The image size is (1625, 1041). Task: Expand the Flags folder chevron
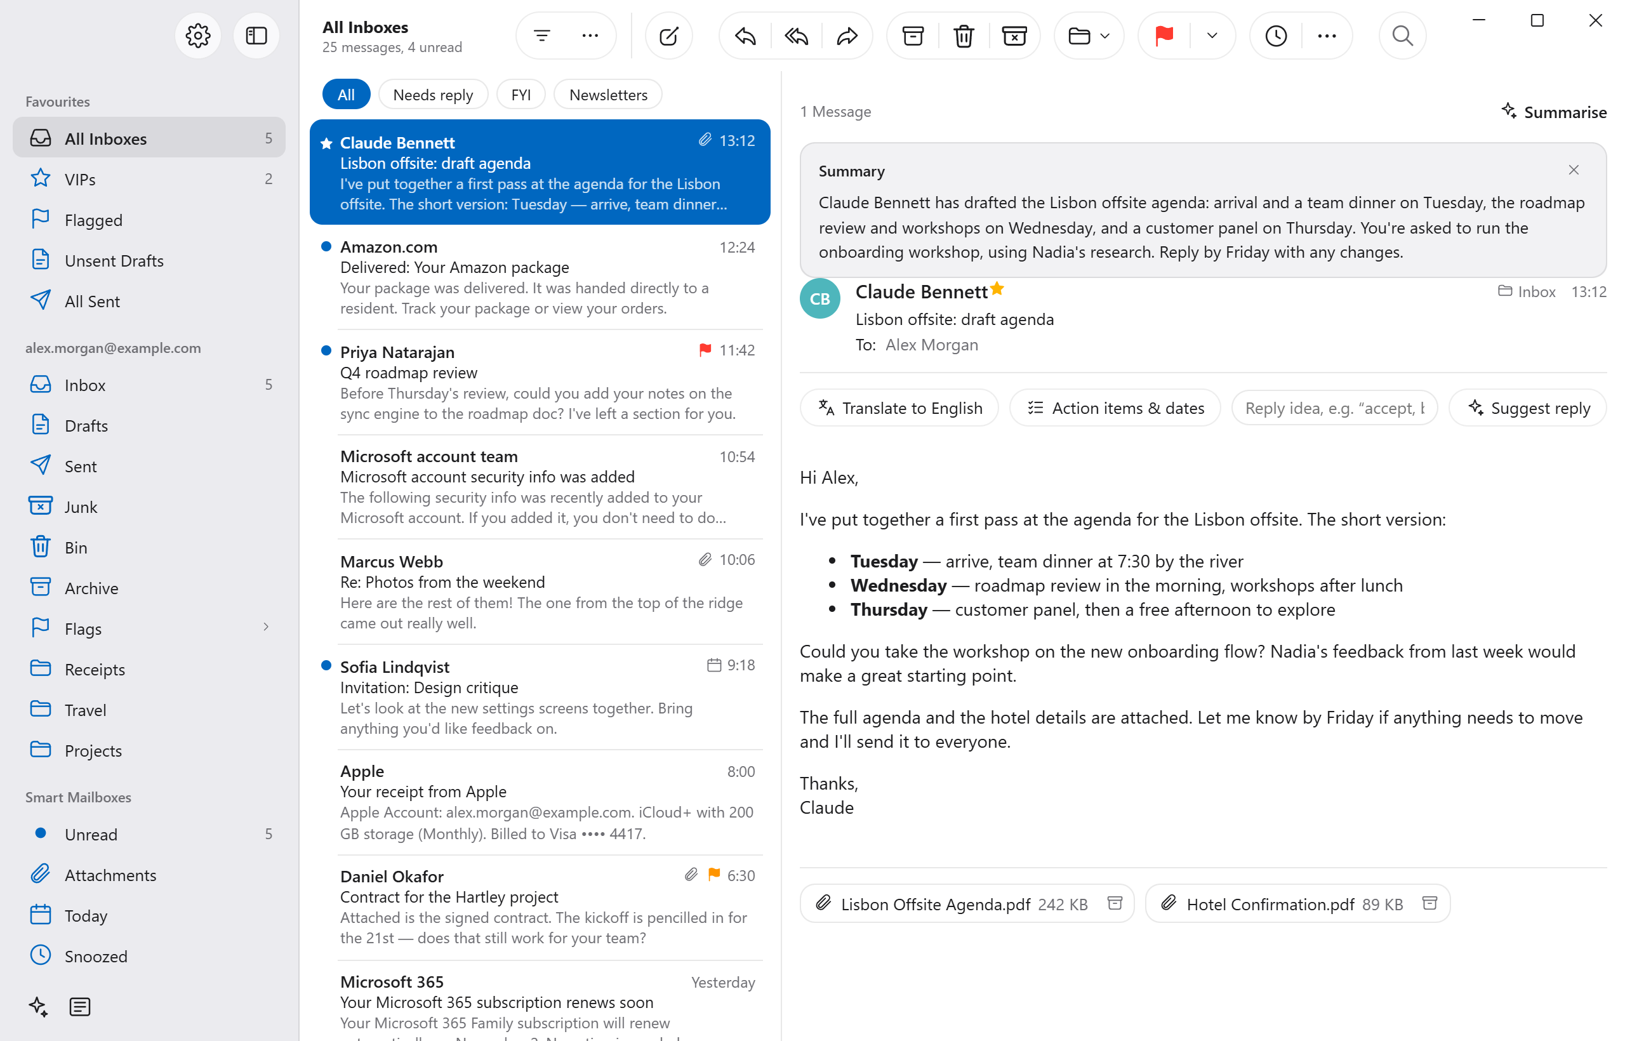[266, 627]
